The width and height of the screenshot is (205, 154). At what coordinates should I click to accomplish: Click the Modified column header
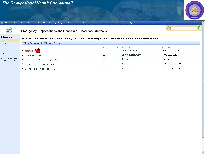(x=166, y=48)
